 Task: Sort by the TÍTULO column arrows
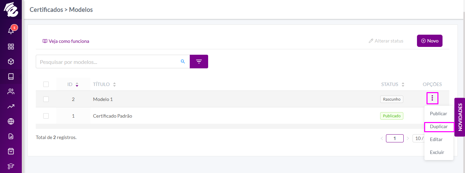coord(114,84)
